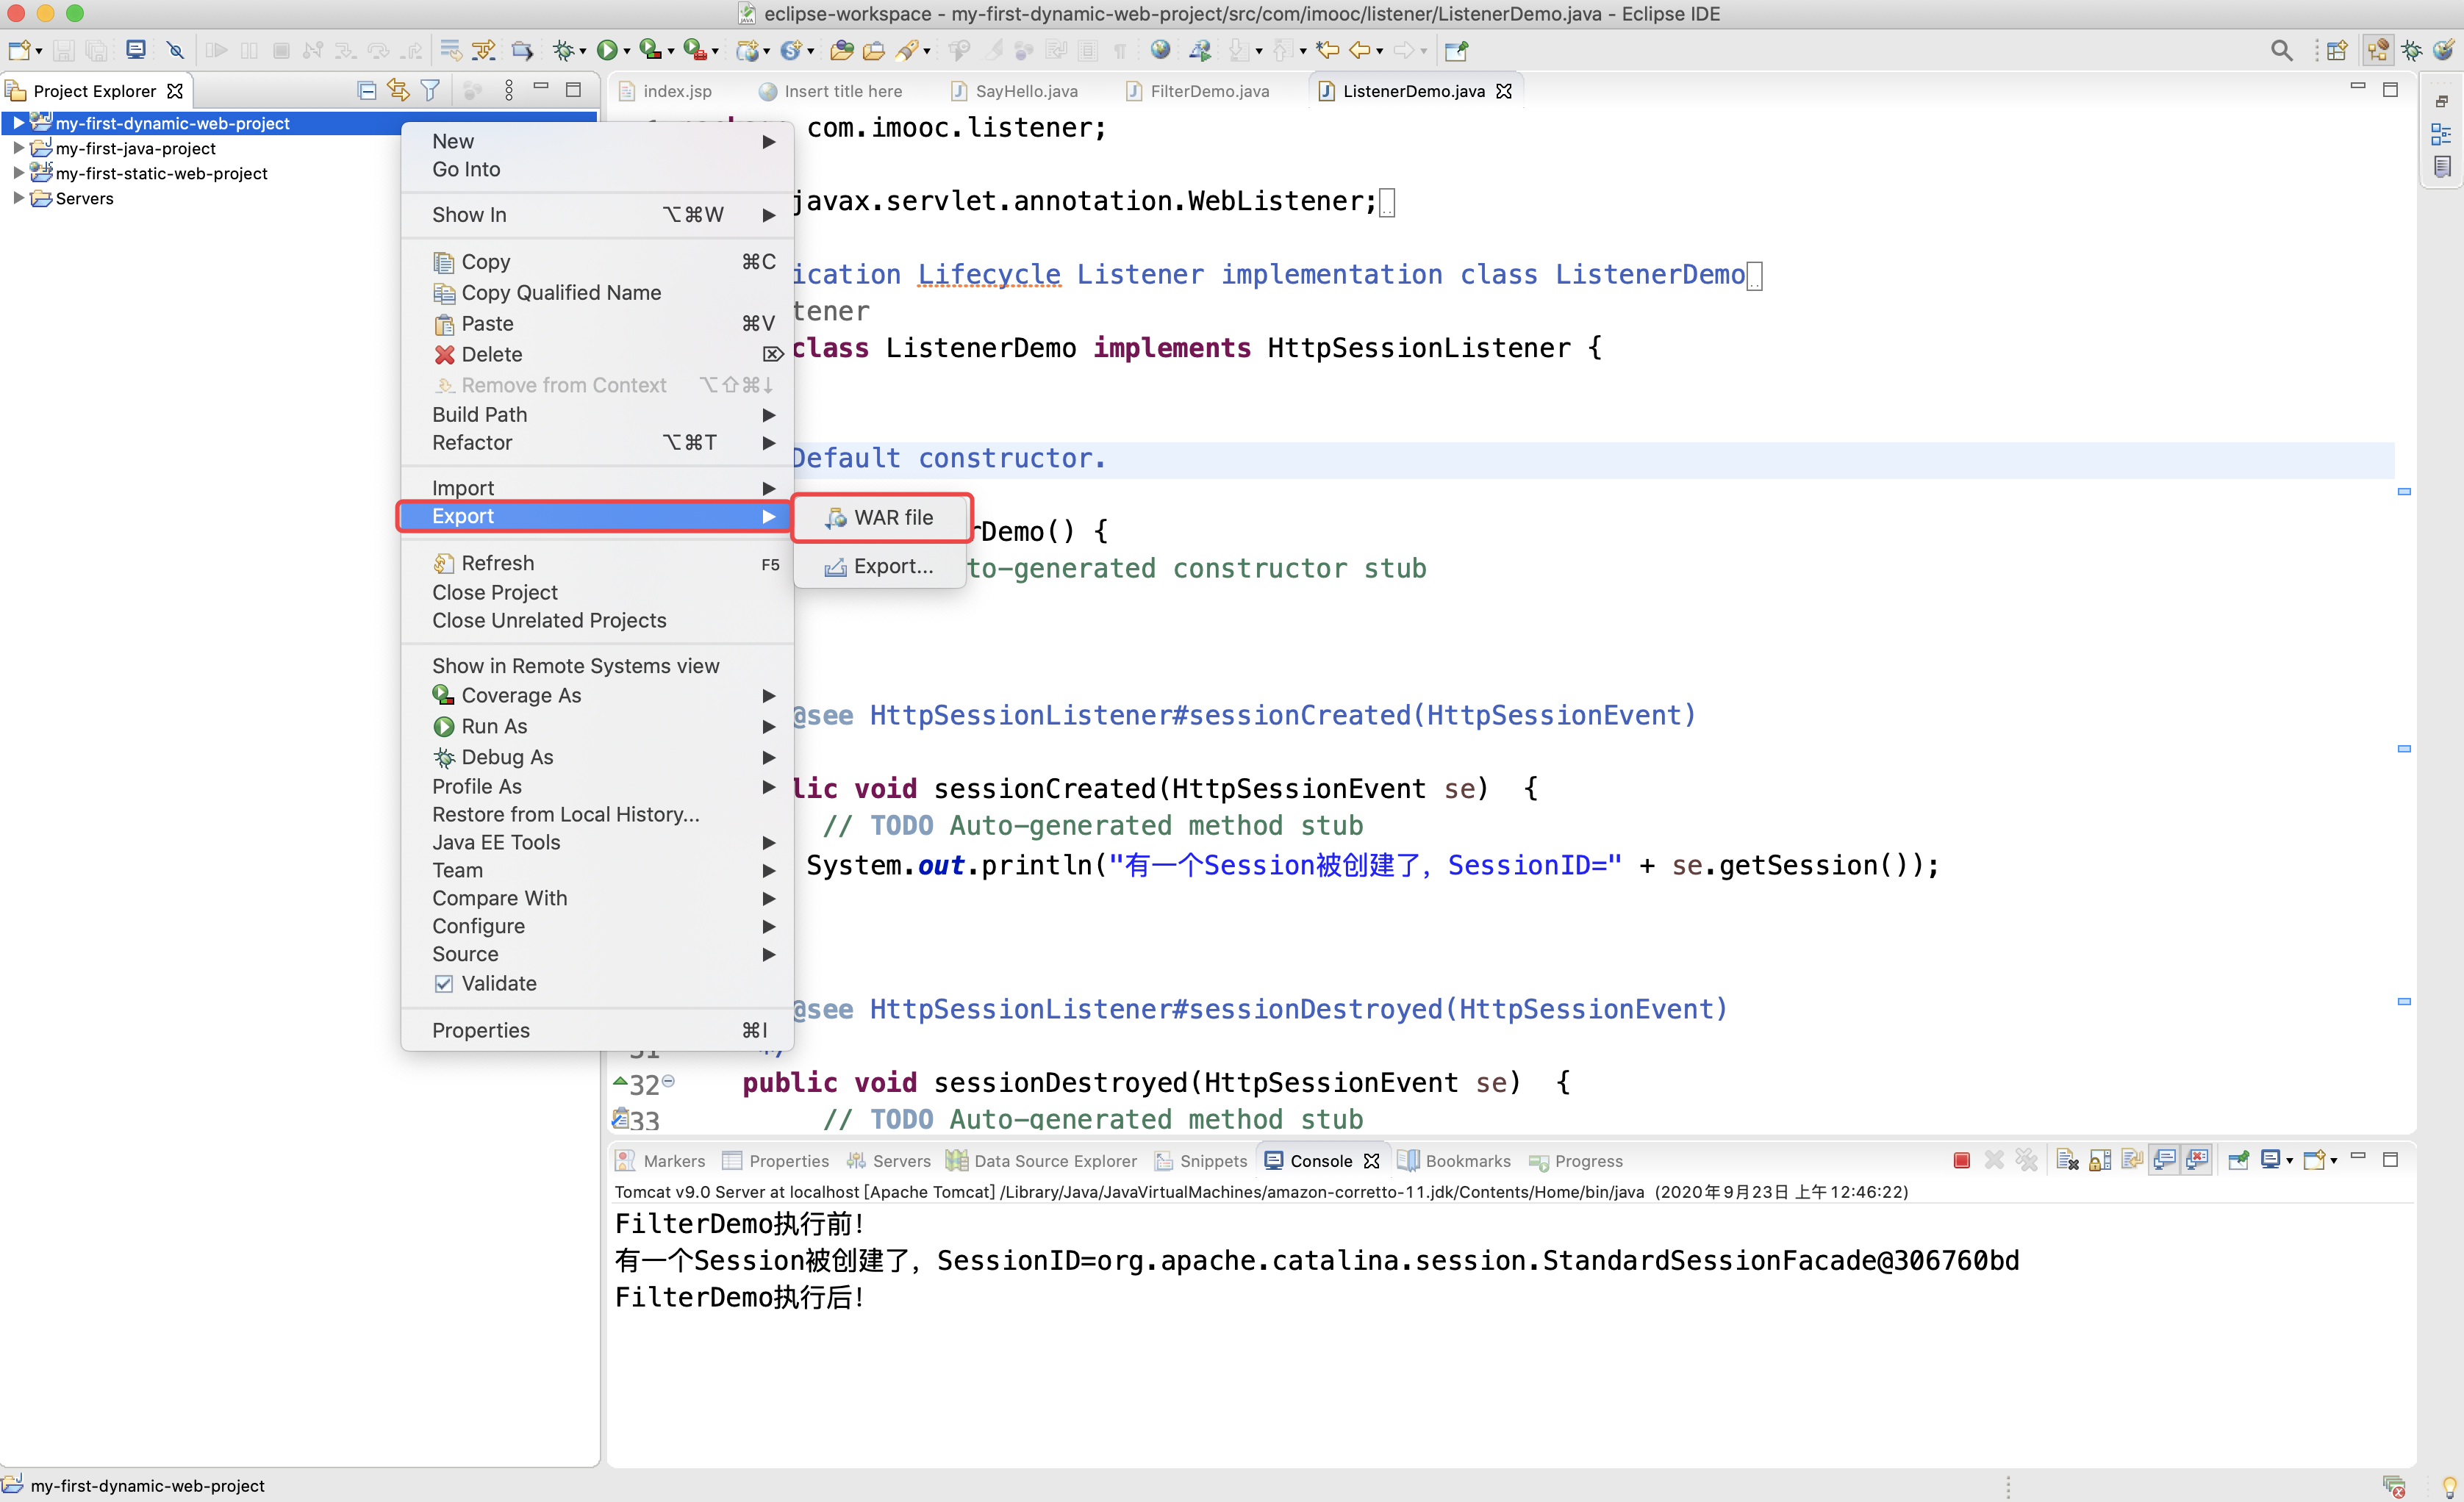Viewport: 2464px width, 1502px height.
Task: Click HttpSessionListener in class declaration line
Action: click(1418, 348)
